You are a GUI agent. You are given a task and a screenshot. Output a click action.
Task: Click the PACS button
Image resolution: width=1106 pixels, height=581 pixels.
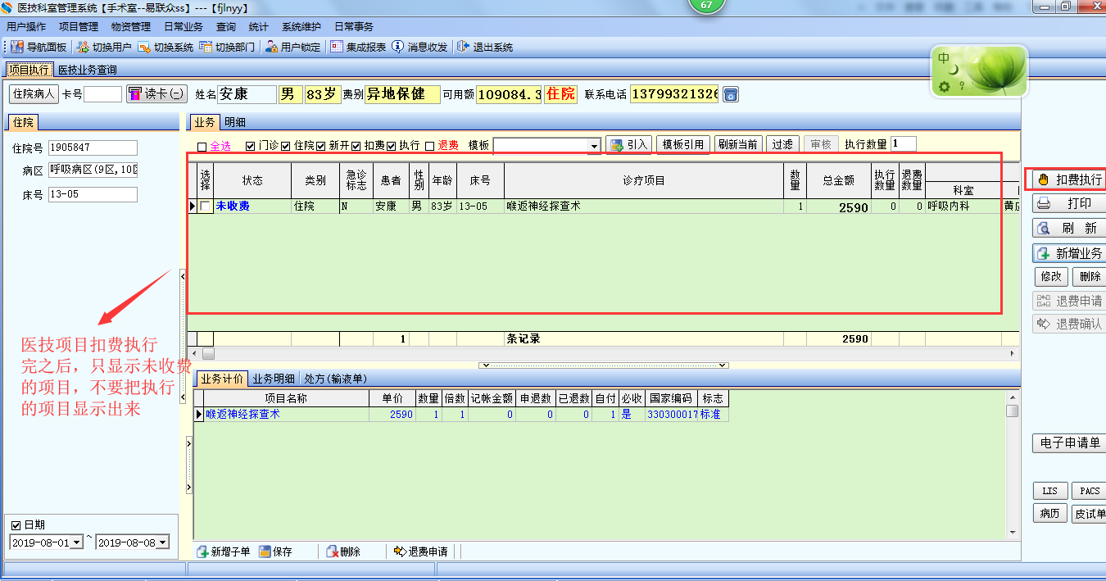1089,491
